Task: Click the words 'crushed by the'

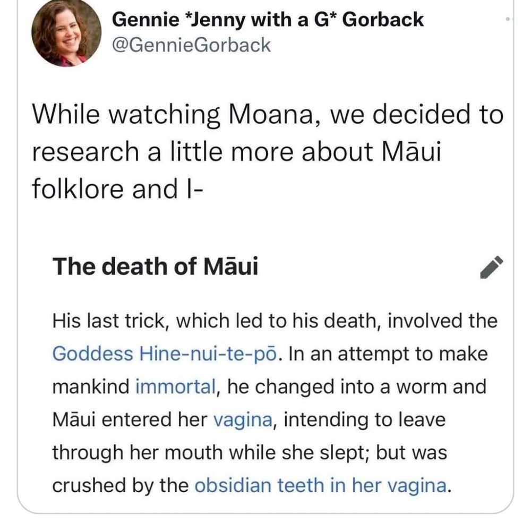Action: (121, 485)
